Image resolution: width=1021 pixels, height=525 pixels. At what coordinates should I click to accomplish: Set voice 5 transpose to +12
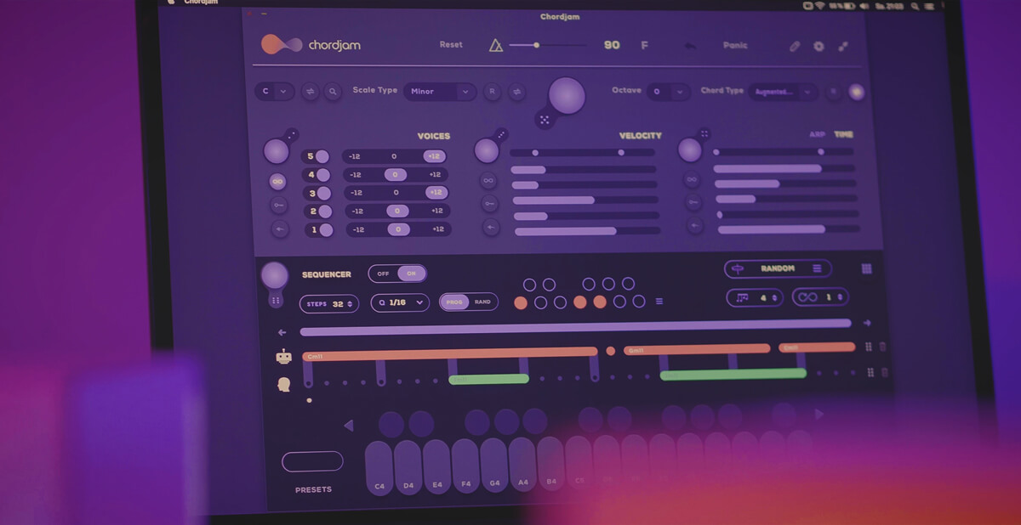[x=433, y=156]
